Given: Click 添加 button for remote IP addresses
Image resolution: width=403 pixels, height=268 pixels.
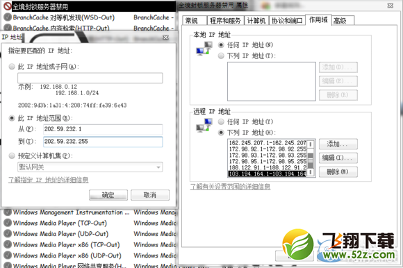Looking at the screenshot, I should point(338,144).
